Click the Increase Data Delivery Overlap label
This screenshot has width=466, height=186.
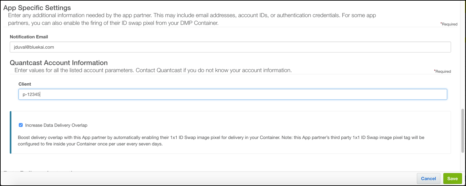coord(56,125)
